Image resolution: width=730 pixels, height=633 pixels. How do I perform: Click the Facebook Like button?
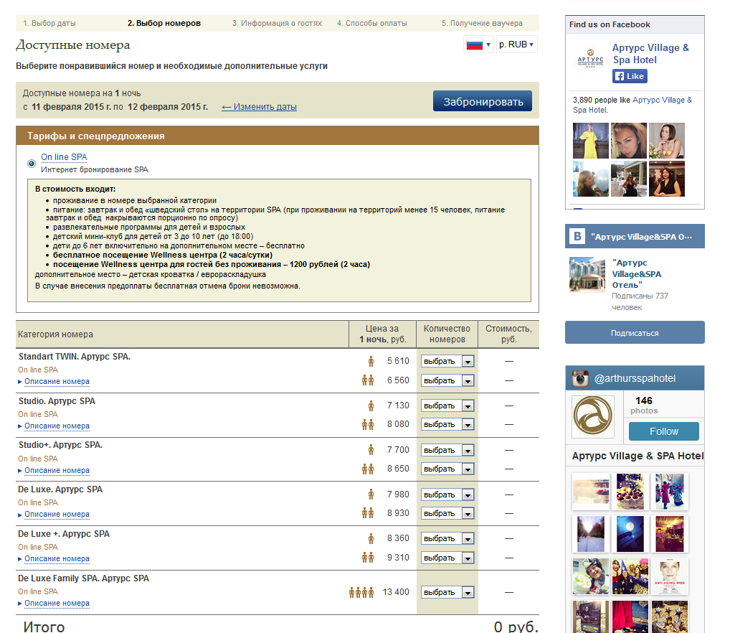click(x=630, y=76)
